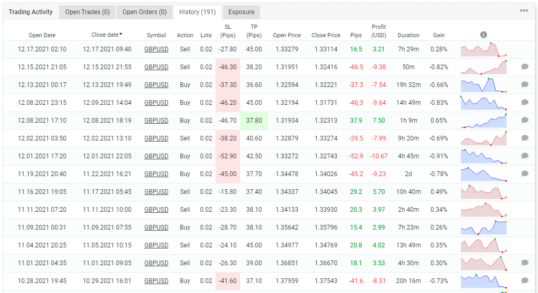
Task: Click gain value -0.91%
Action: (x=438, y=156)
